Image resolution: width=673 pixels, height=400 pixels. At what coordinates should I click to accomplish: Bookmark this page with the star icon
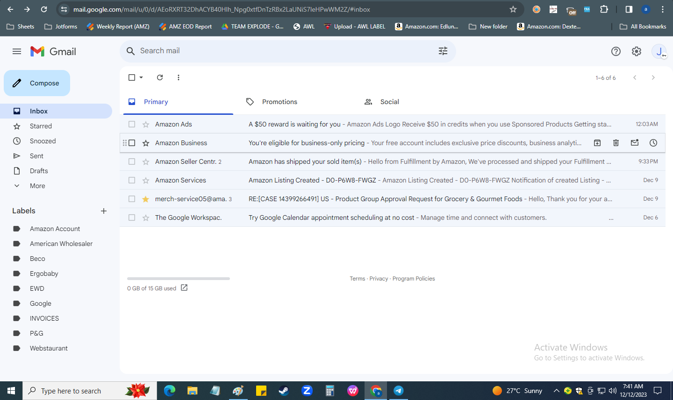click(513, 9)
